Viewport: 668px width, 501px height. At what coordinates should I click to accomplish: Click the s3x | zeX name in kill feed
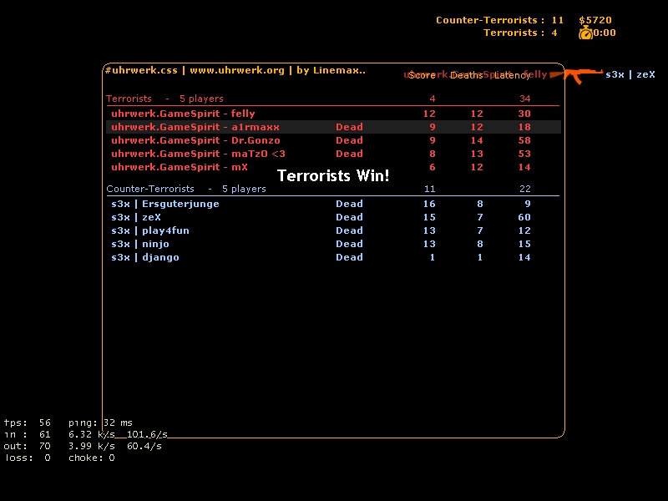coord(630,74)
